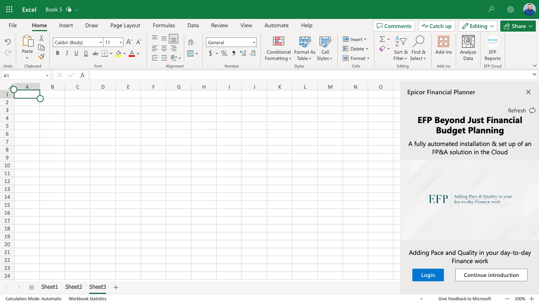
Task: Apply the yellow fill color
Action: [118, 54]
